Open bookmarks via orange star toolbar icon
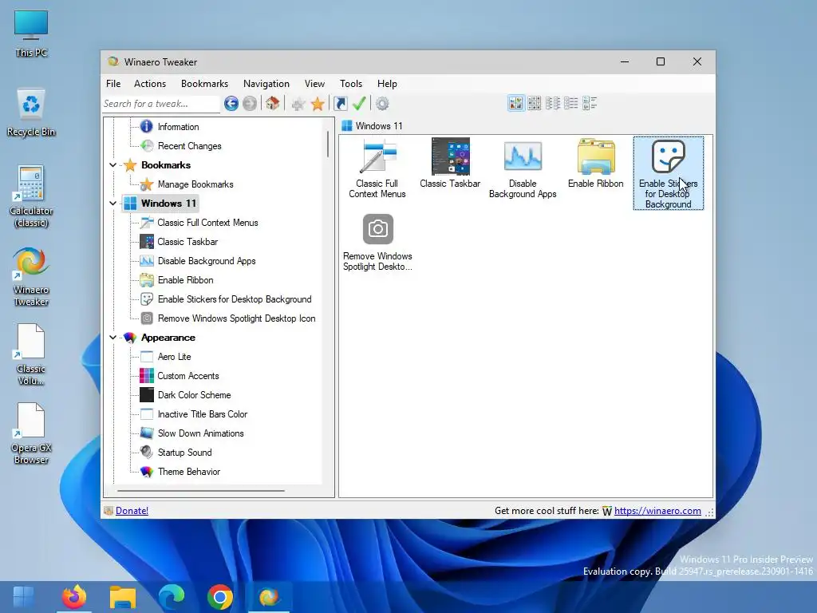The width and height of the screenshot is (817, 613). 318,104
